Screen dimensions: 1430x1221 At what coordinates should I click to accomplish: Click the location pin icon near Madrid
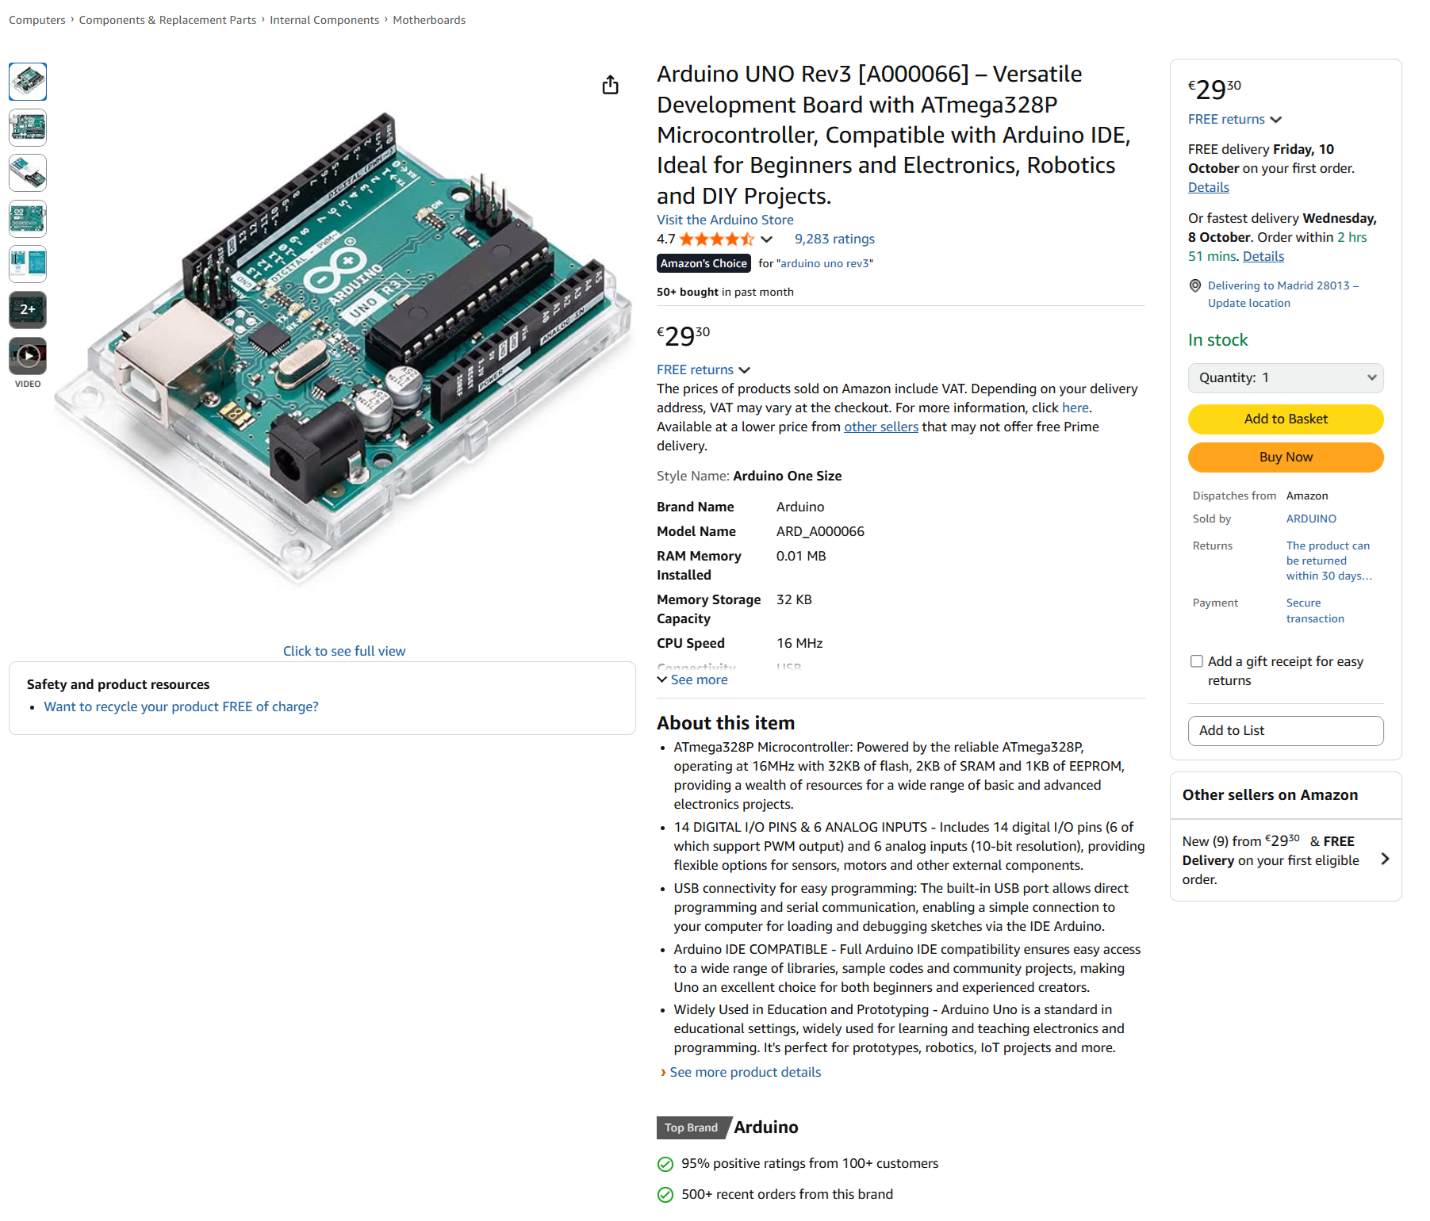pyautogui.click(x=1195, y=286)
